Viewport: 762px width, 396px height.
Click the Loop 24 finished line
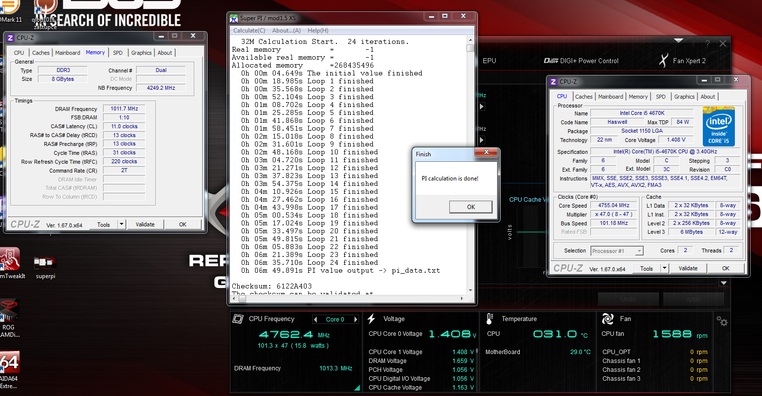[310, 262]
